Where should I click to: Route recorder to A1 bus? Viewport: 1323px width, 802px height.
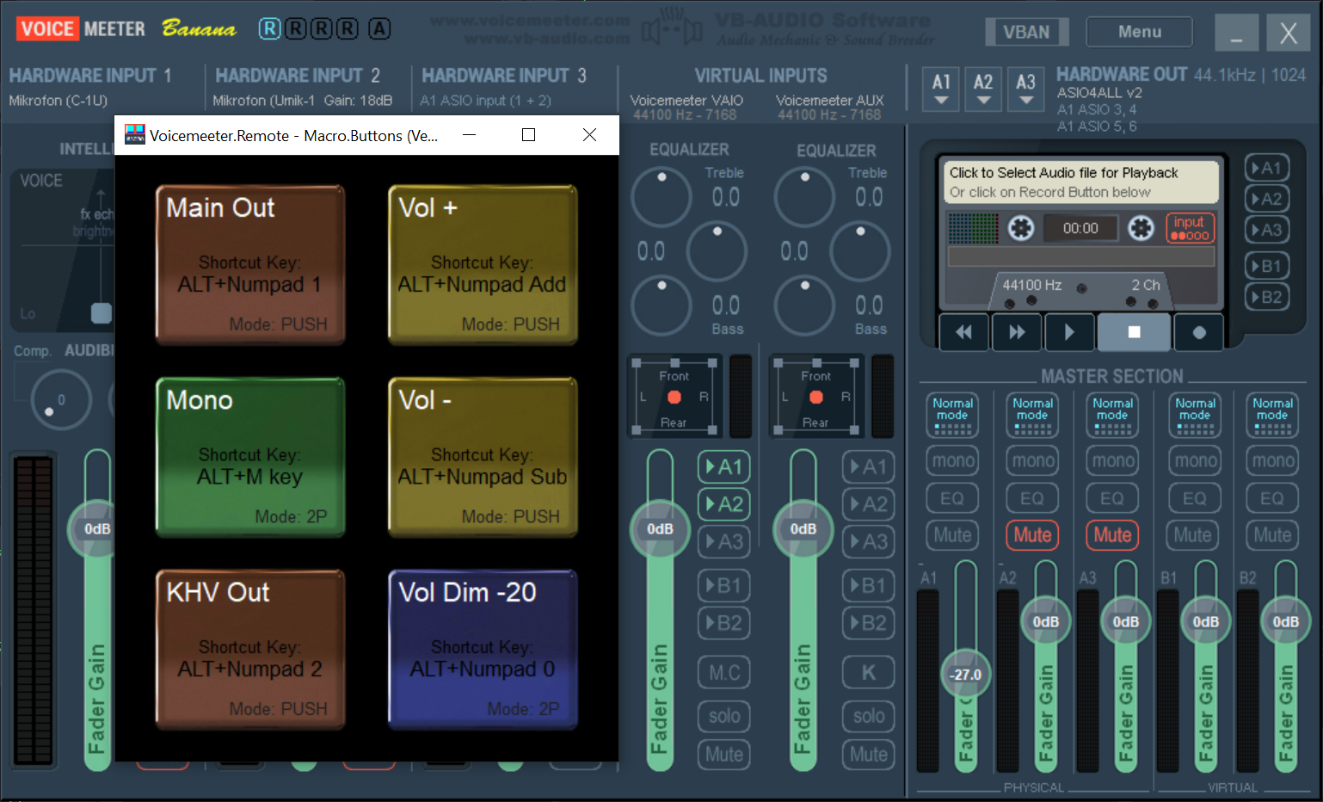click(1266, 168)
